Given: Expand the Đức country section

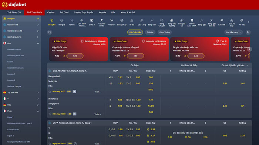Looking at the screenshot, I should pyautogui.click(x=38, y=105).
